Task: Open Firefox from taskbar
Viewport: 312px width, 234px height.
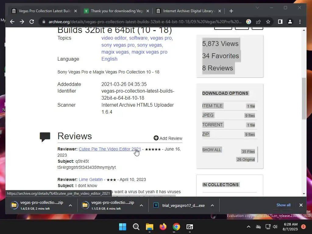Action: [163, 227]
